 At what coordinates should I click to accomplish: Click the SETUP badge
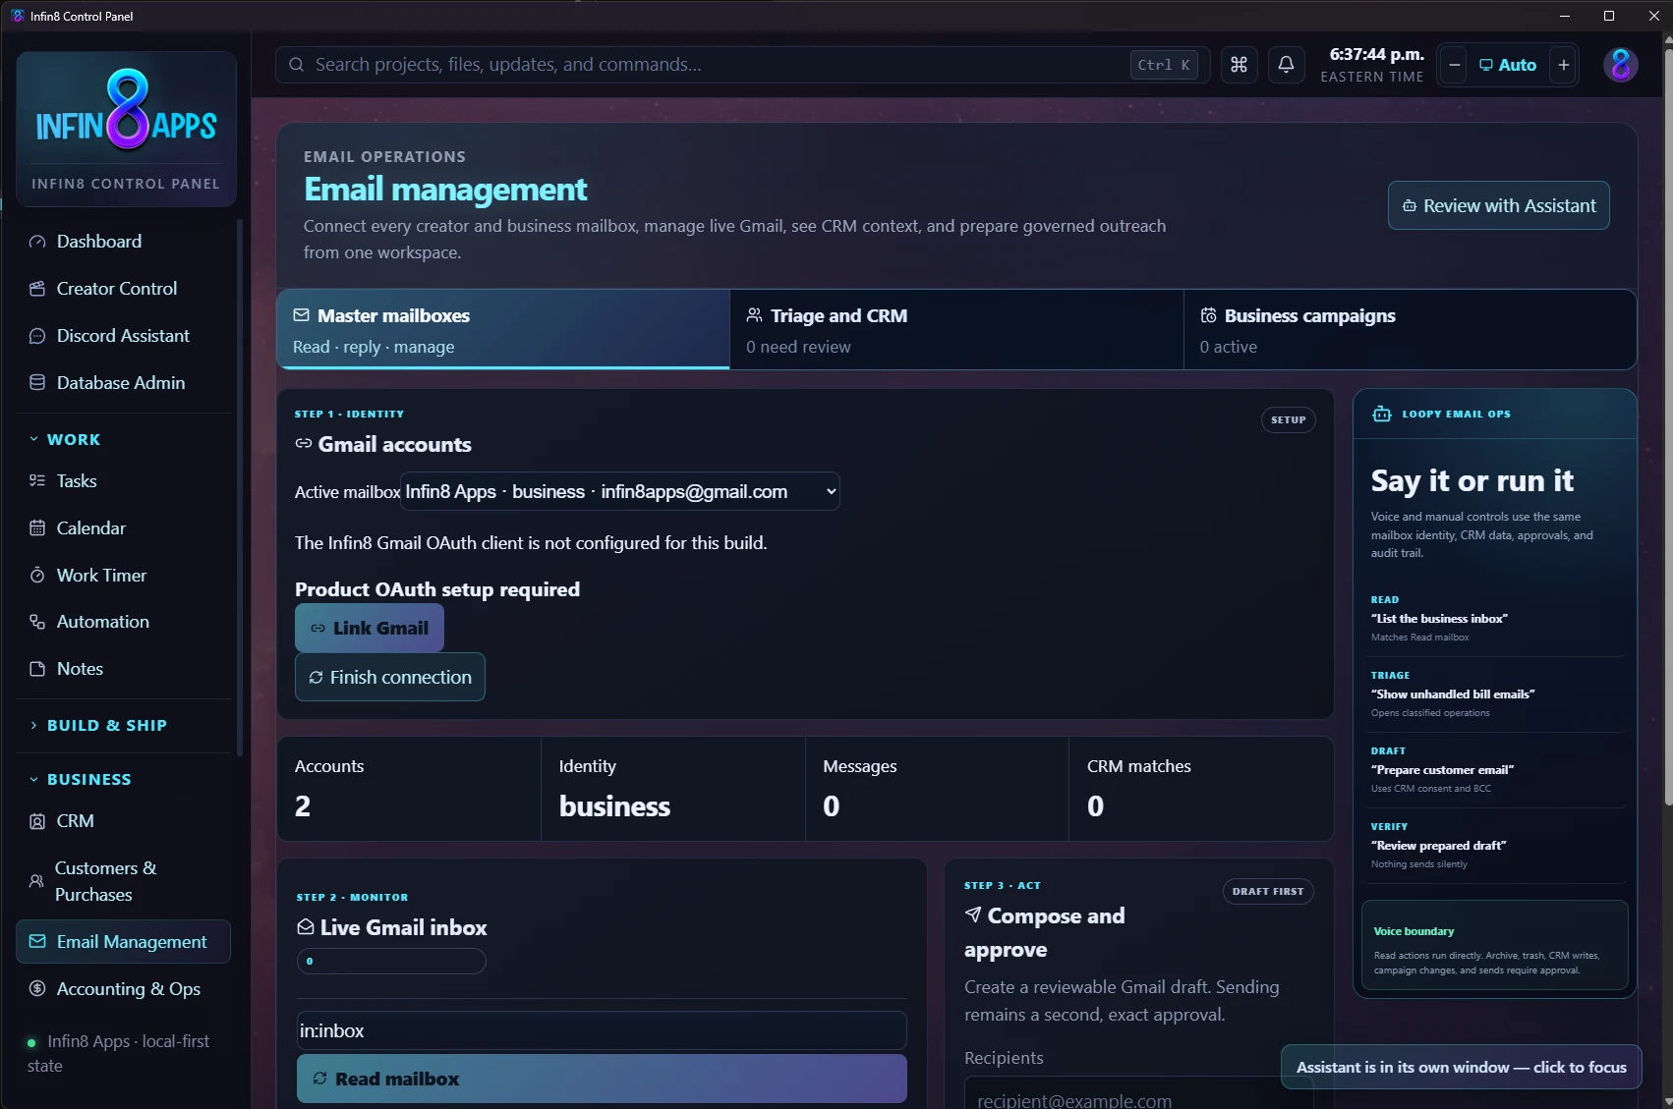pos(1288,419)
